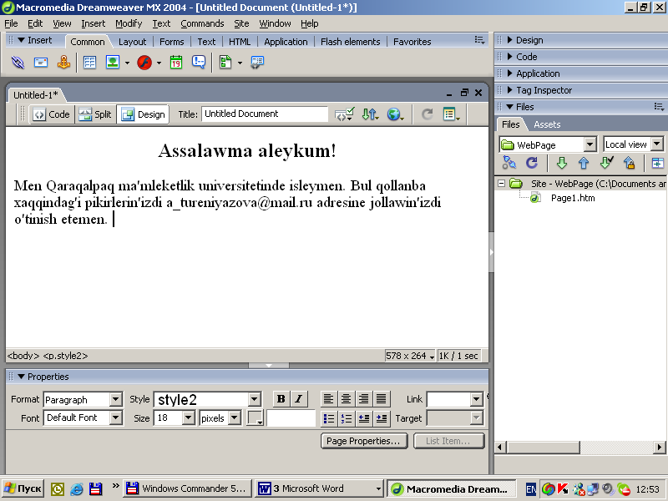Open the Format Paragraph dropdown
Image resolution: width=668 pixels, height=501 pixels.
(x=115, y=400)
